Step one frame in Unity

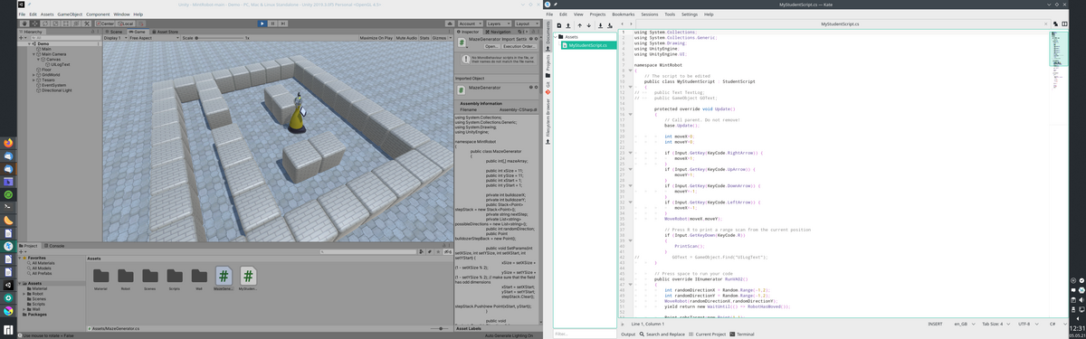[283, 24]
